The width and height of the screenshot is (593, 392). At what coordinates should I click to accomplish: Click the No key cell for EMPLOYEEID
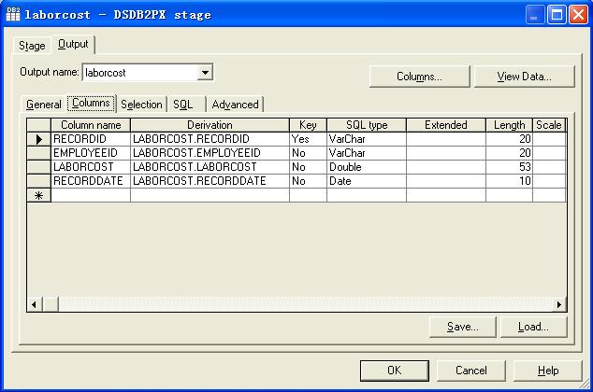click(308, 153)
